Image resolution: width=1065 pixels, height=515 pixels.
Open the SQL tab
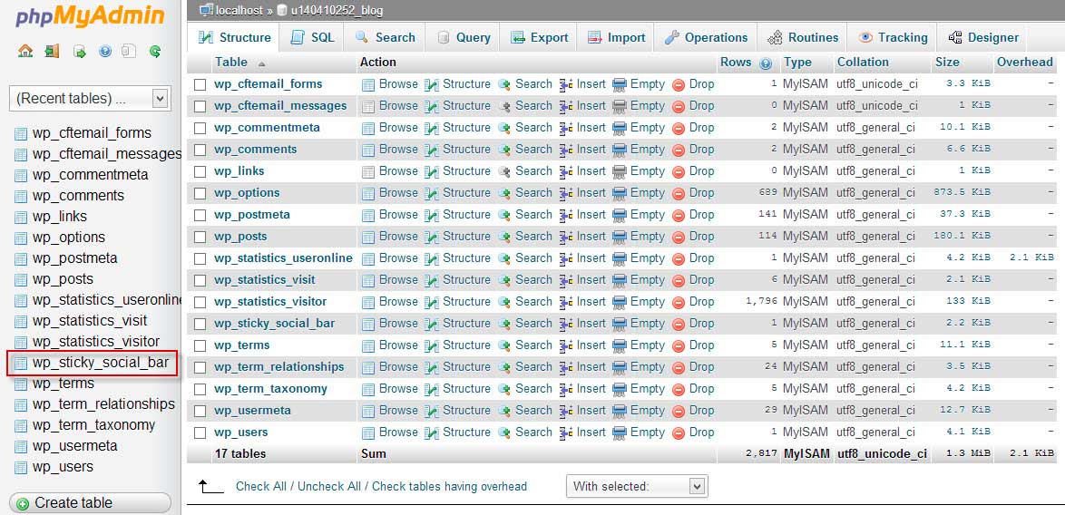pyautogui.click(x=312, y=38)
